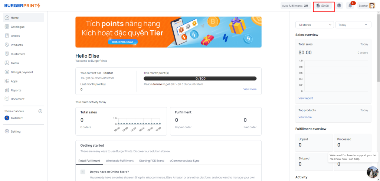Open the notifications bell icon
Viewport: 380px width, 181px height.
coord(350,6)
